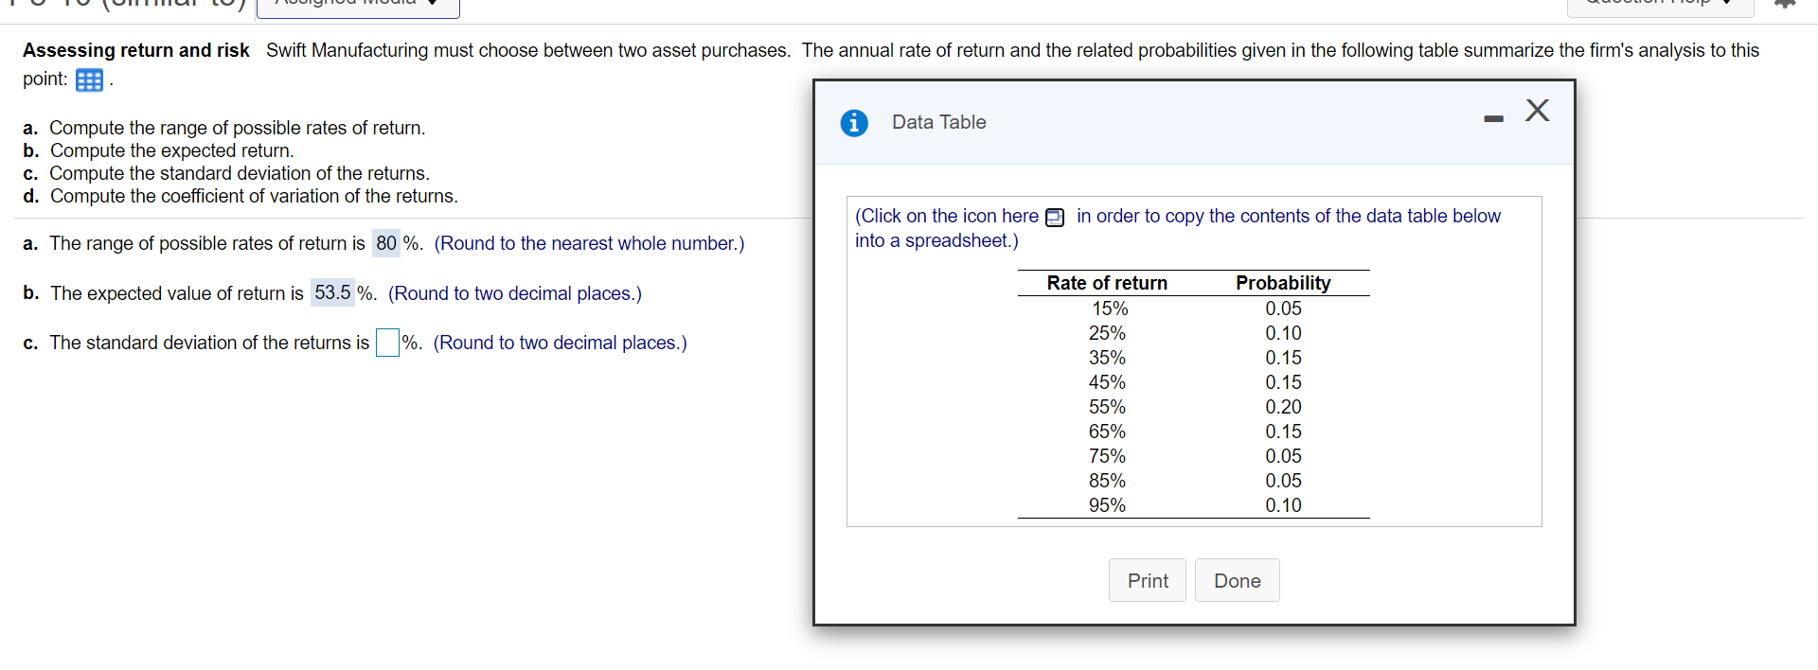Screen dimensions: 1818x670
Task: Select the 65% rate of return cell
Action: 1107,432
